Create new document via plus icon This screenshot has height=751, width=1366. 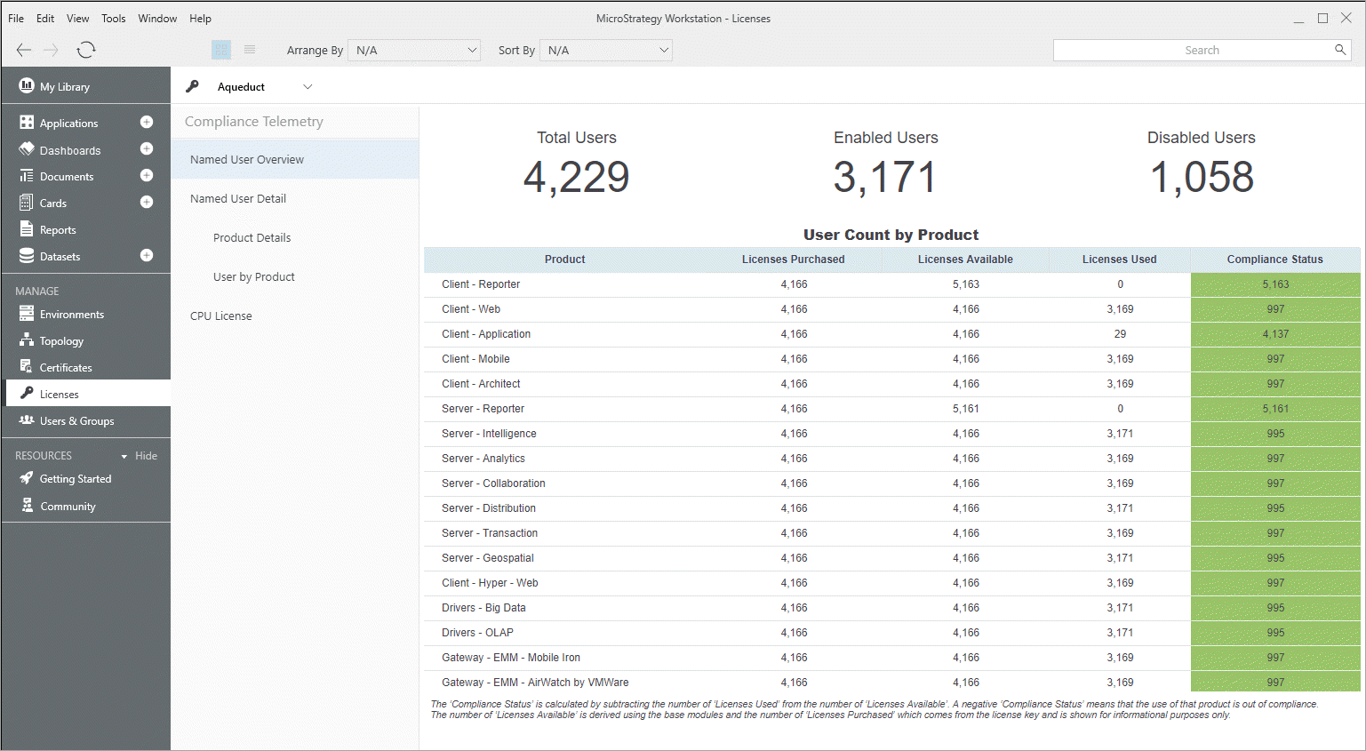click(x=147, y=176)
